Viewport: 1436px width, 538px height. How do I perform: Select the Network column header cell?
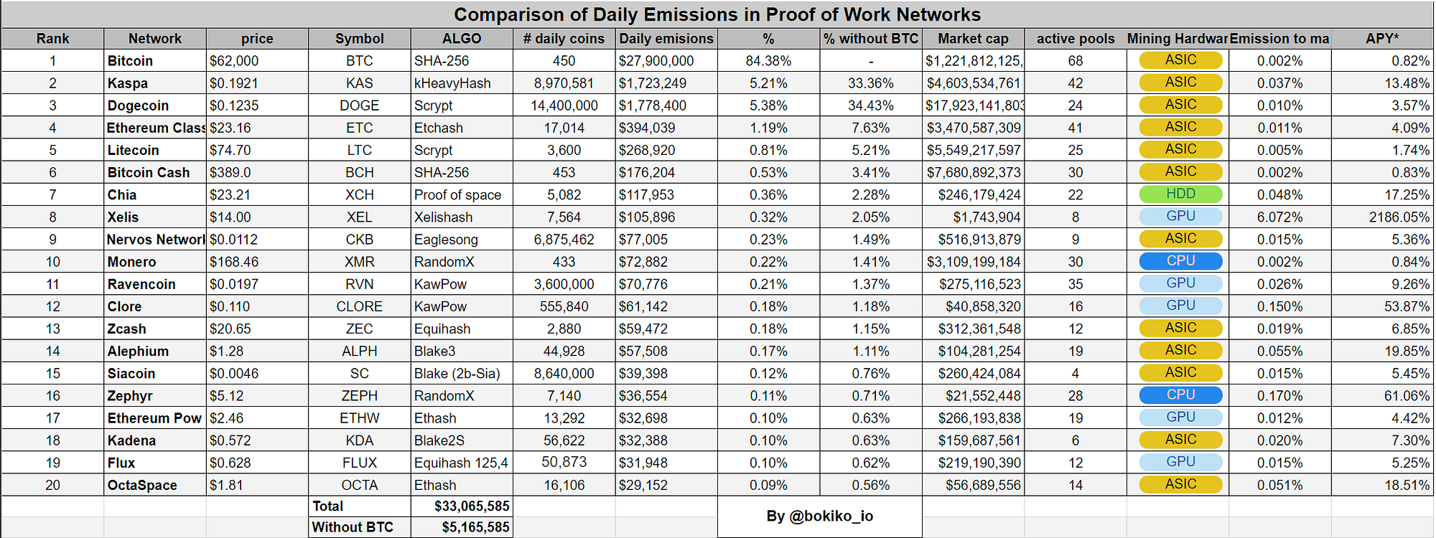154,39
